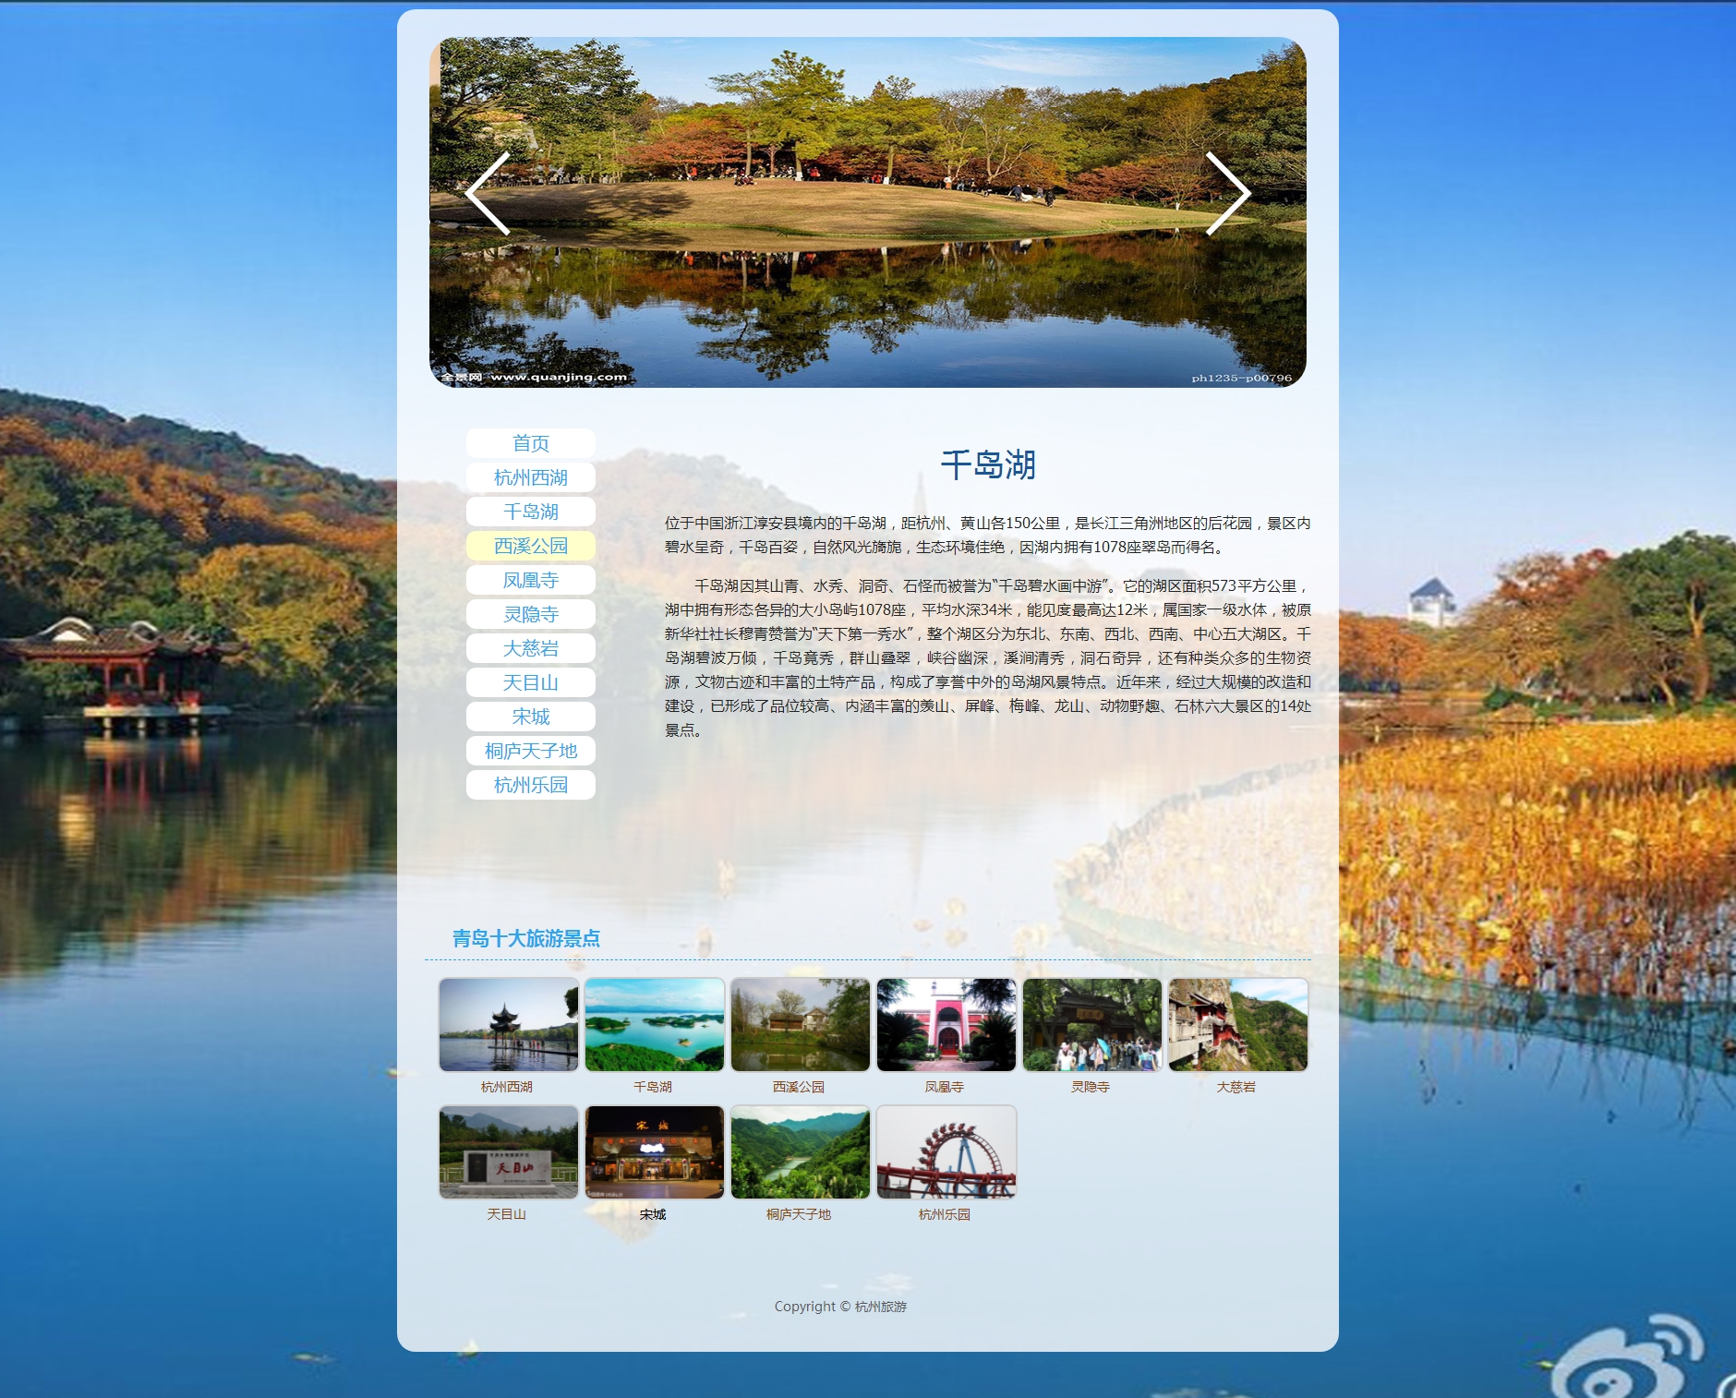Go to 千岛湖 in the side menu
The height and width of the screenshot is (1398, 1736).
pos(530,512)
